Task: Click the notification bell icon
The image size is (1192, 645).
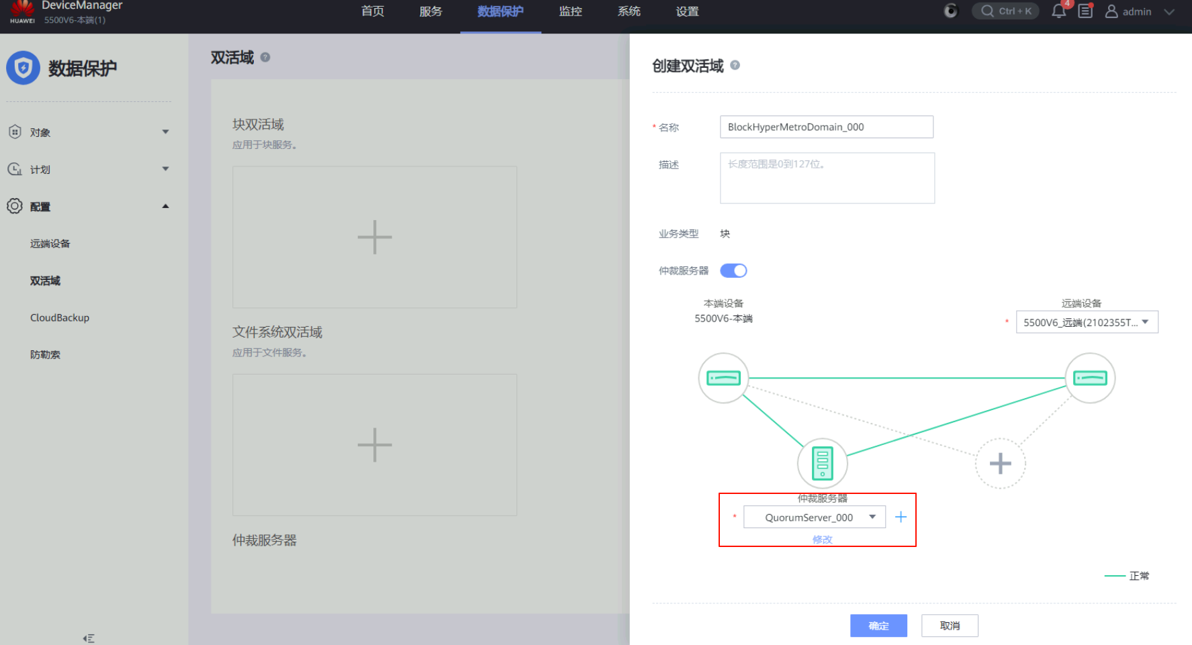Action: (1058, 11)
